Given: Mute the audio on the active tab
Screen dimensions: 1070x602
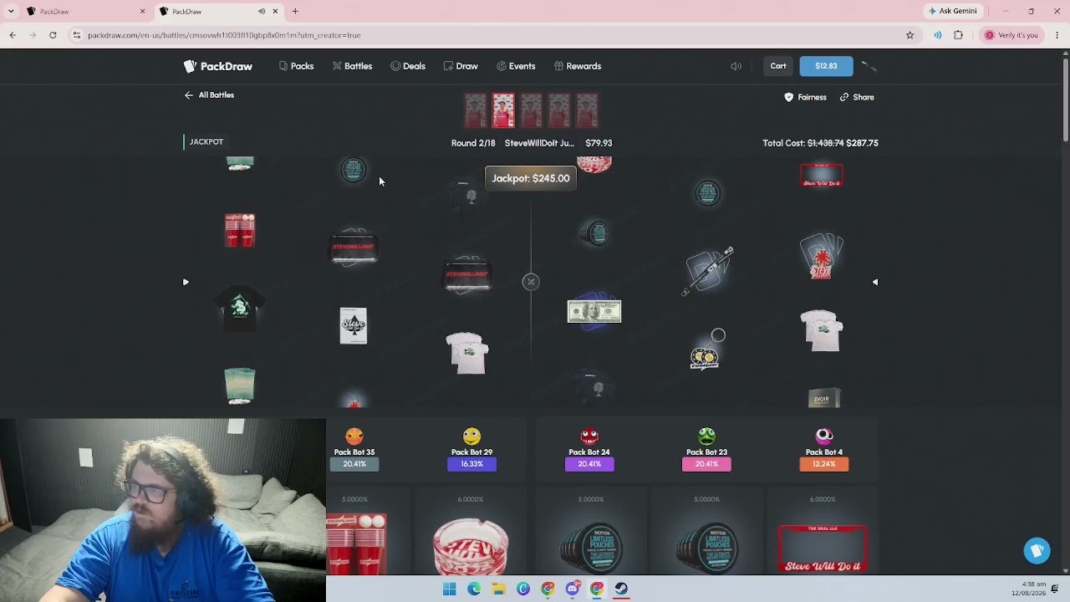Looking at the screenshot, I should (262, 11).
